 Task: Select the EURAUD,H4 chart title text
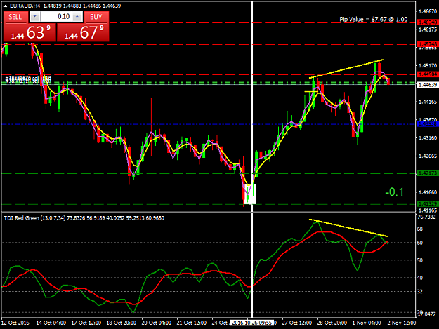coord(25,6)
